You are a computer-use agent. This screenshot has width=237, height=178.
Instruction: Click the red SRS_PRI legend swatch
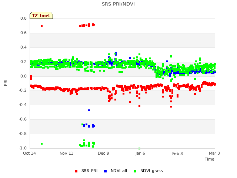(x=76, y=171)
